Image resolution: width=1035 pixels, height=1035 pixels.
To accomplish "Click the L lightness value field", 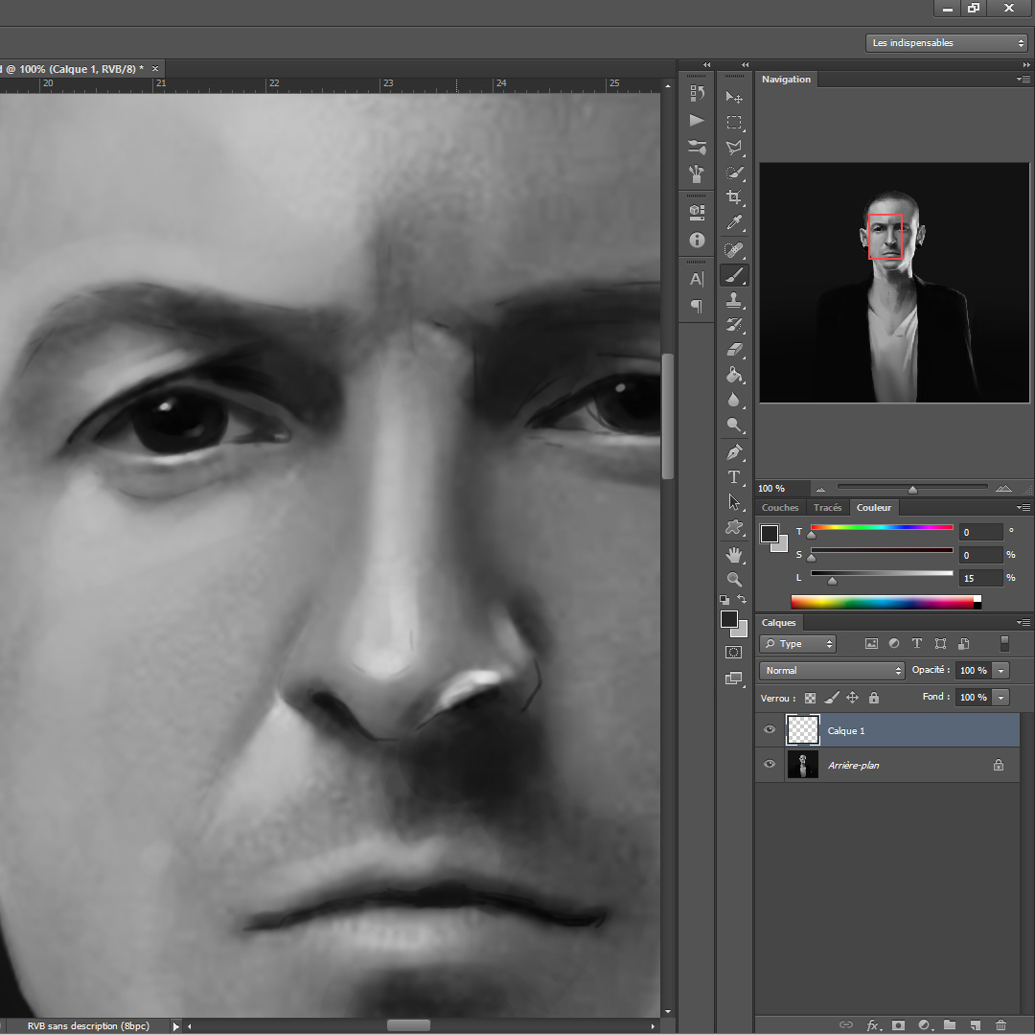I will [980, 578].
